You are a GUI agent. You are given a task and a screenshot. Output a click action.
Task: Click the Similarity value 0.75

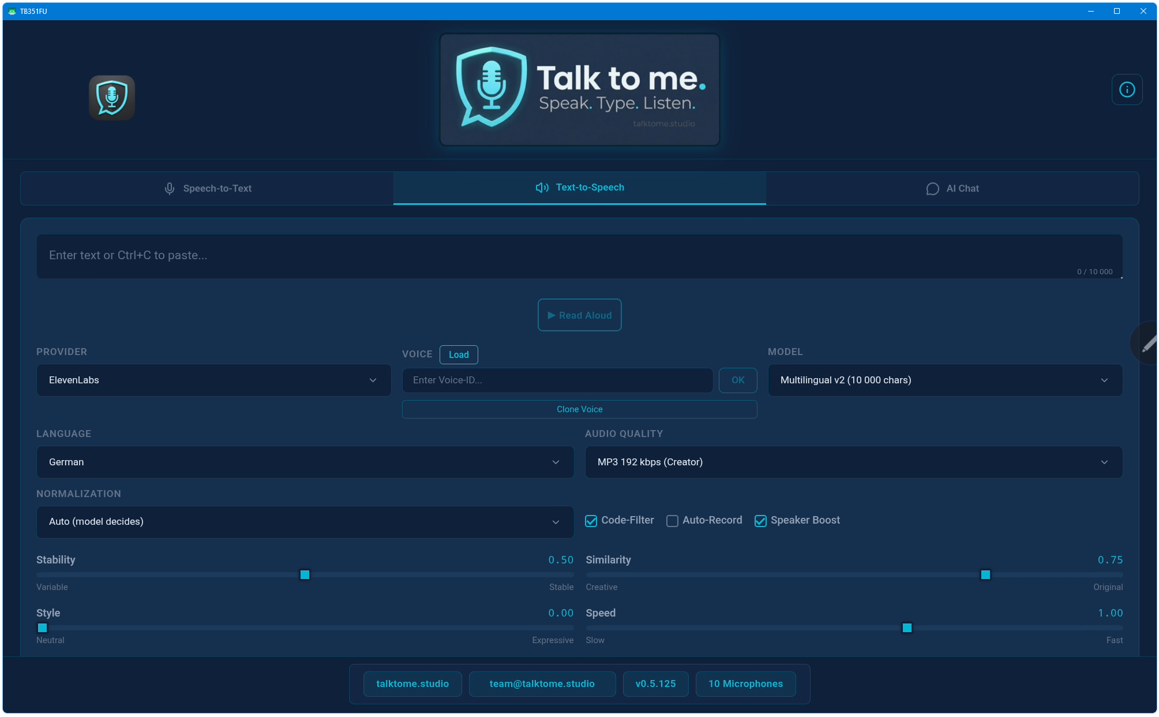click(1110, 560)
